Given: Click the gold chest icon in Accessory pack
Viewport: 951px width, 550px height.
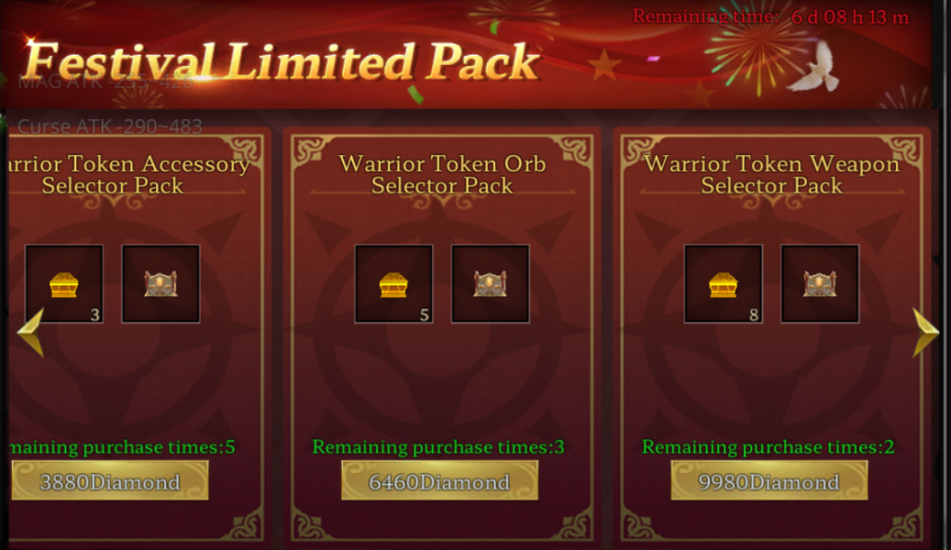Looking at the screenshot, I should tap(64, 284).
